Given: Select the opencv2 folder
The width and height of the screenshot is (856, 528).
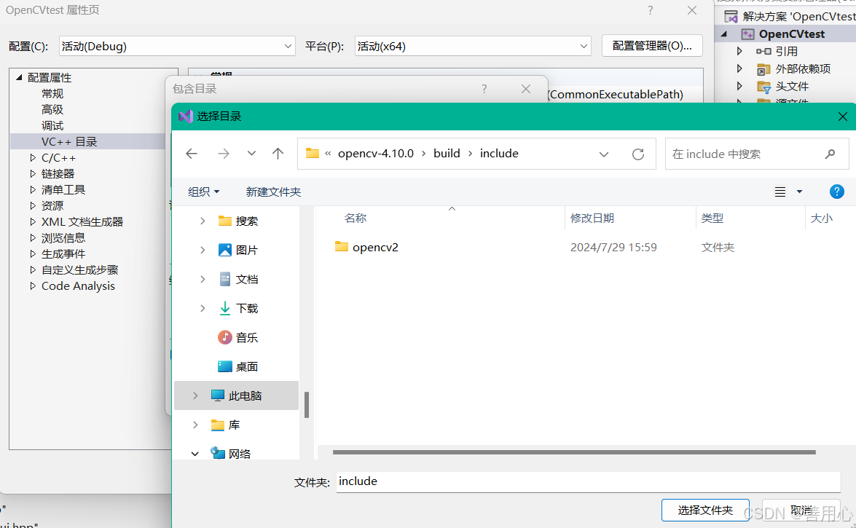Looking at the screenshot, I should pyautogui.click(x=375, y=248).
